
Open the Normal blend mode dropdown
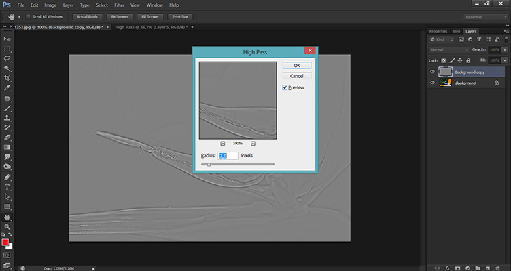pyautogui.click(x=448, y=50)
